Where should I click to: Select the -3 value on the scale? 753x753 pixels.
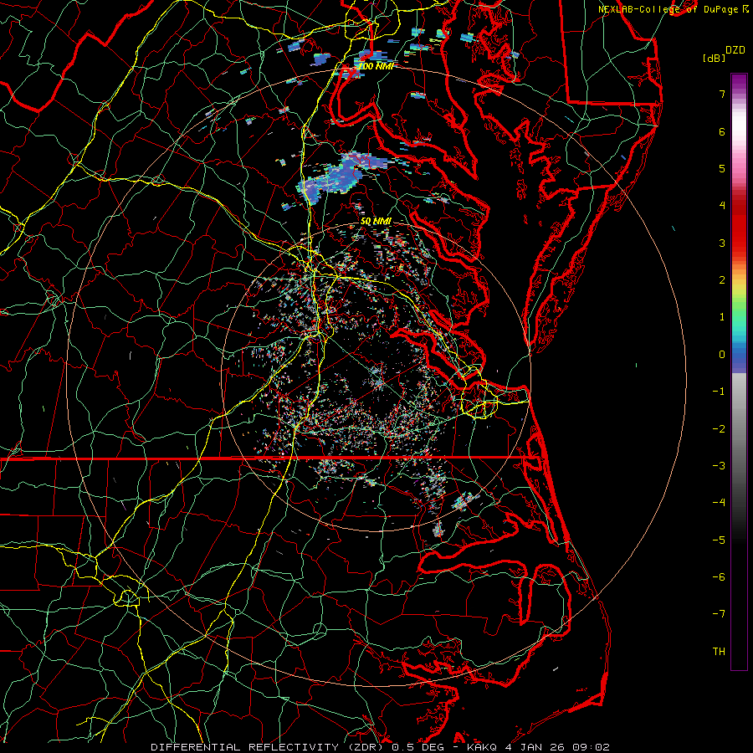(719, 466)
